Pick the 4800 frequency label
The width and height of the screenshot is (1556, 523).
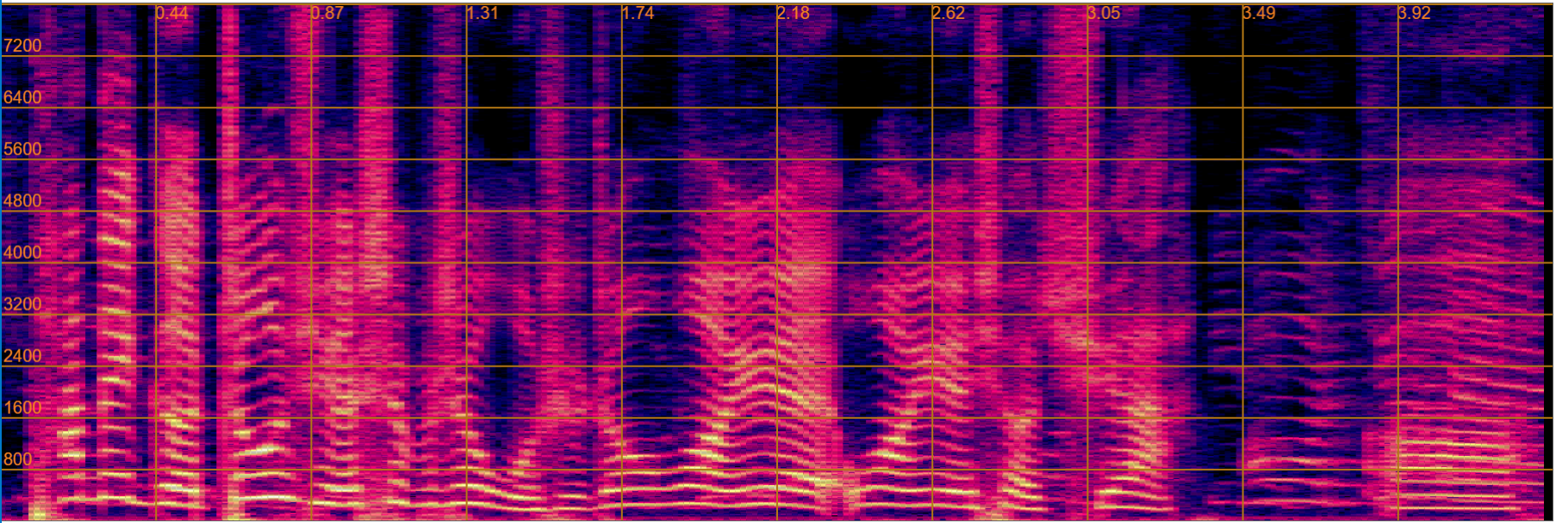(22, 200)
